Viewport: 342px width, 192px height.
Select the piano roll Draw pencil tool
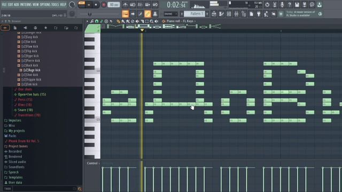(118, 21)
